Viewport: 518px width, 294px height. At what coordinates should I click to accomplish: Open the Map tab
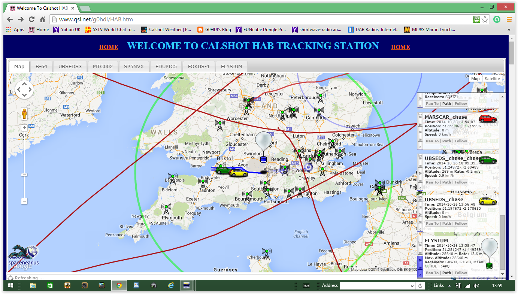(19, 66)
